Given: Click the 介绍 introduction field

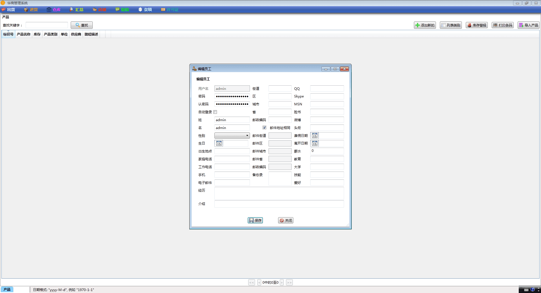Looking at the screenshot, I should 279,204.
